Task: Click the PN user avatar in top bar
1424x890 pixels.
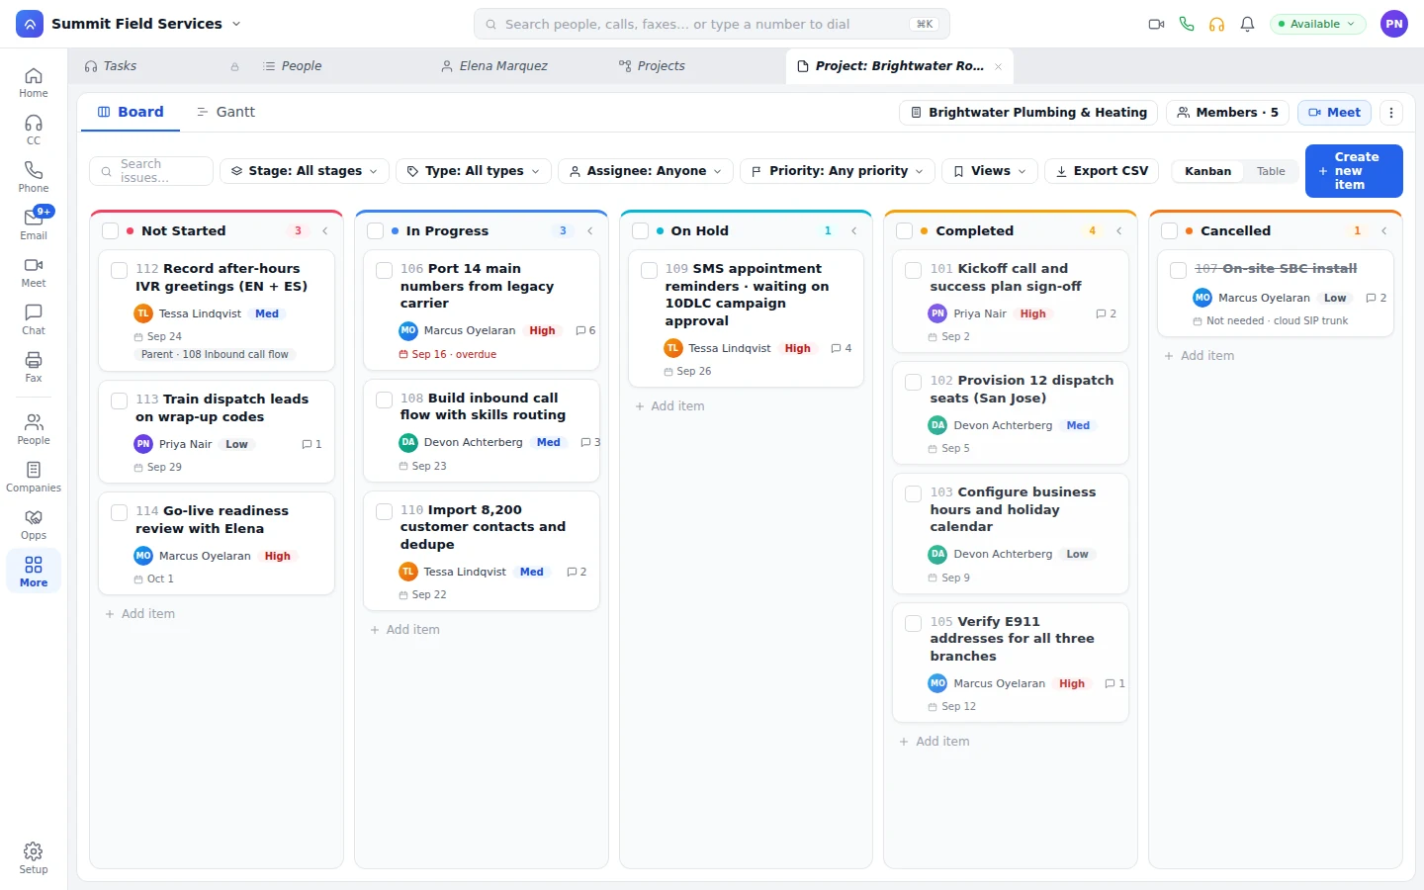Action: 1394,24
